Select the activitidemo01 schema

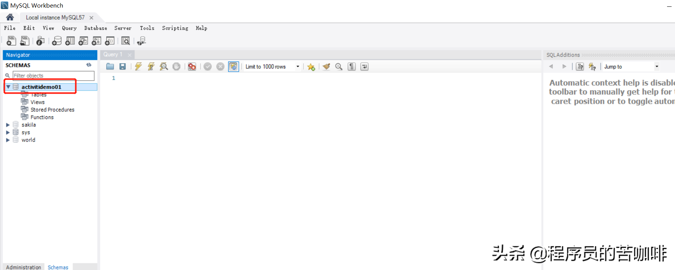41,87
